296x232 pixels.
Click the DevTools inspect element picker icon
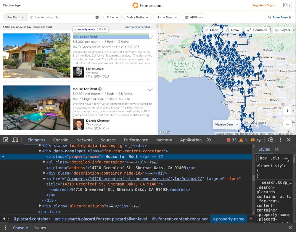[6, 140]
